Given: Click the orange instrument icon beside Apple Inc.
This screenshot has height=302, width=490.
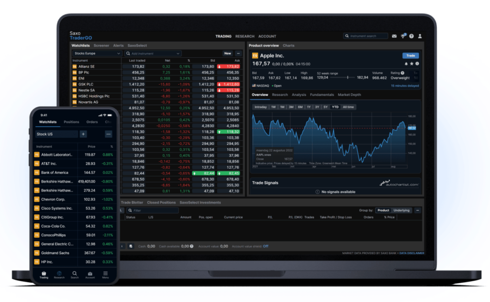Looking at the screenshot, I should pyautogui.click(x=255, y=55).
